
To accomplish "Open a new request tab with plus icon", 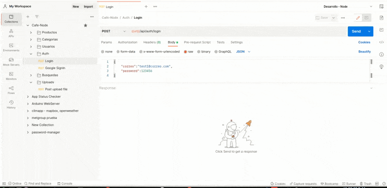I will click(146, 7).
